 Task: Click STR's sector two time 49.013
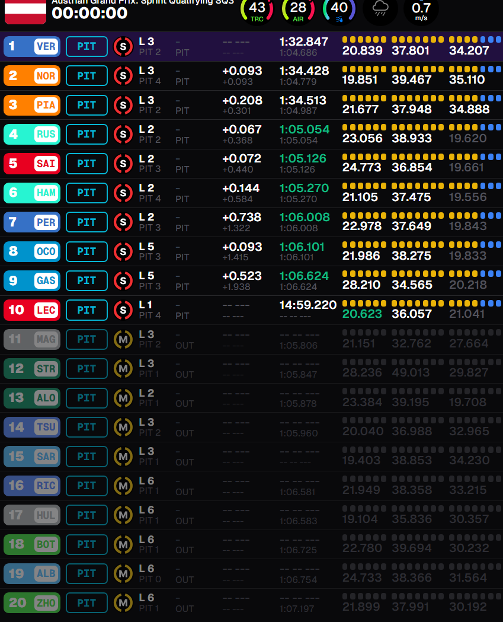(411, 373)
